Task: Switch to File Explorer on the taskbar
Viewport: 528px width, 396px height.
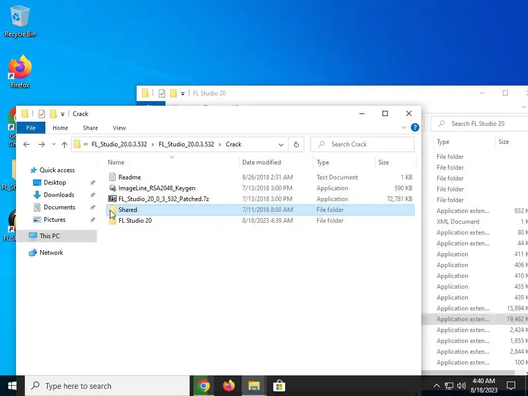Action: [254, 386]
